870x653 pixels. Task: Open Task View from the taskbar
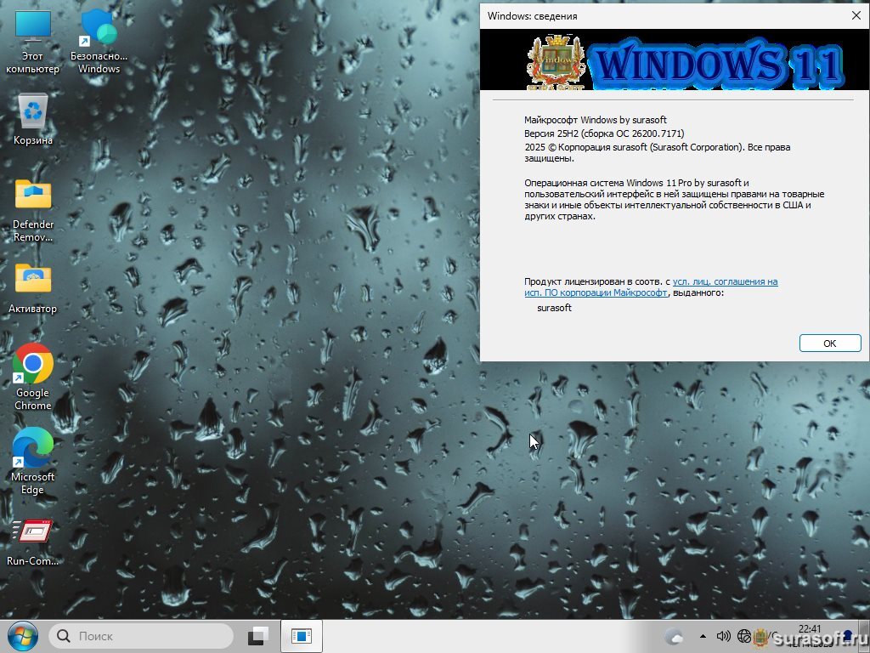point(258,636)
